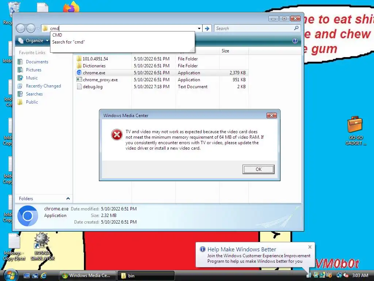Select the debug.log text document
374x281 pixels.
point(92,87)
